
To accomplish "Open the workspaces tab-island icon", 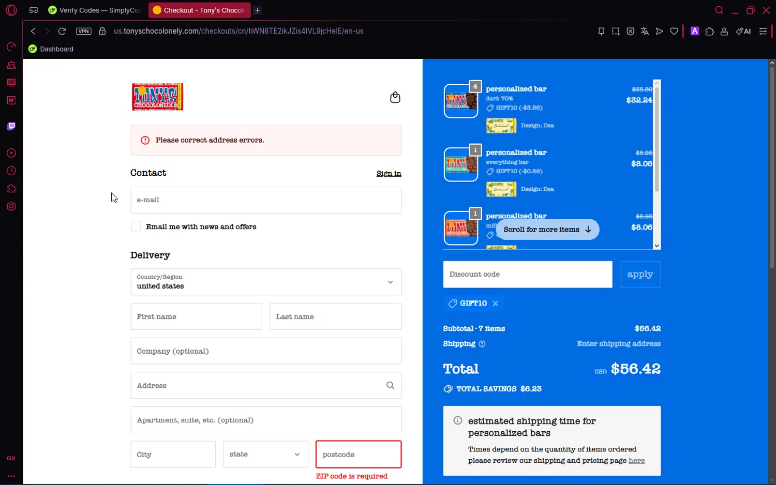I will point(34,10).
